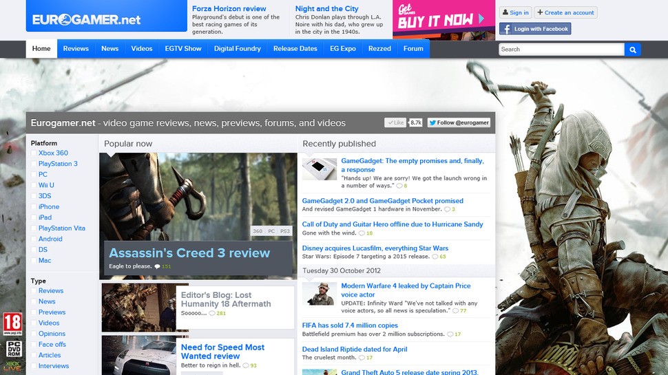Switch to the Release Dates tab
Screen dimensions: 668x375
tap(295, 49)
